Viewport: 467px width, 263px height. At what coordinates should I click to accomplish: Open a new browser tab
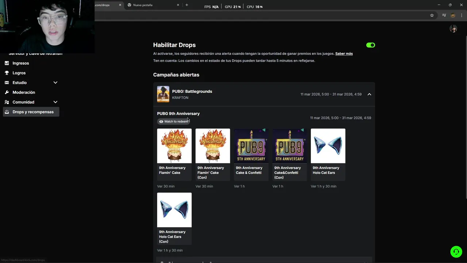coord(187,5)
